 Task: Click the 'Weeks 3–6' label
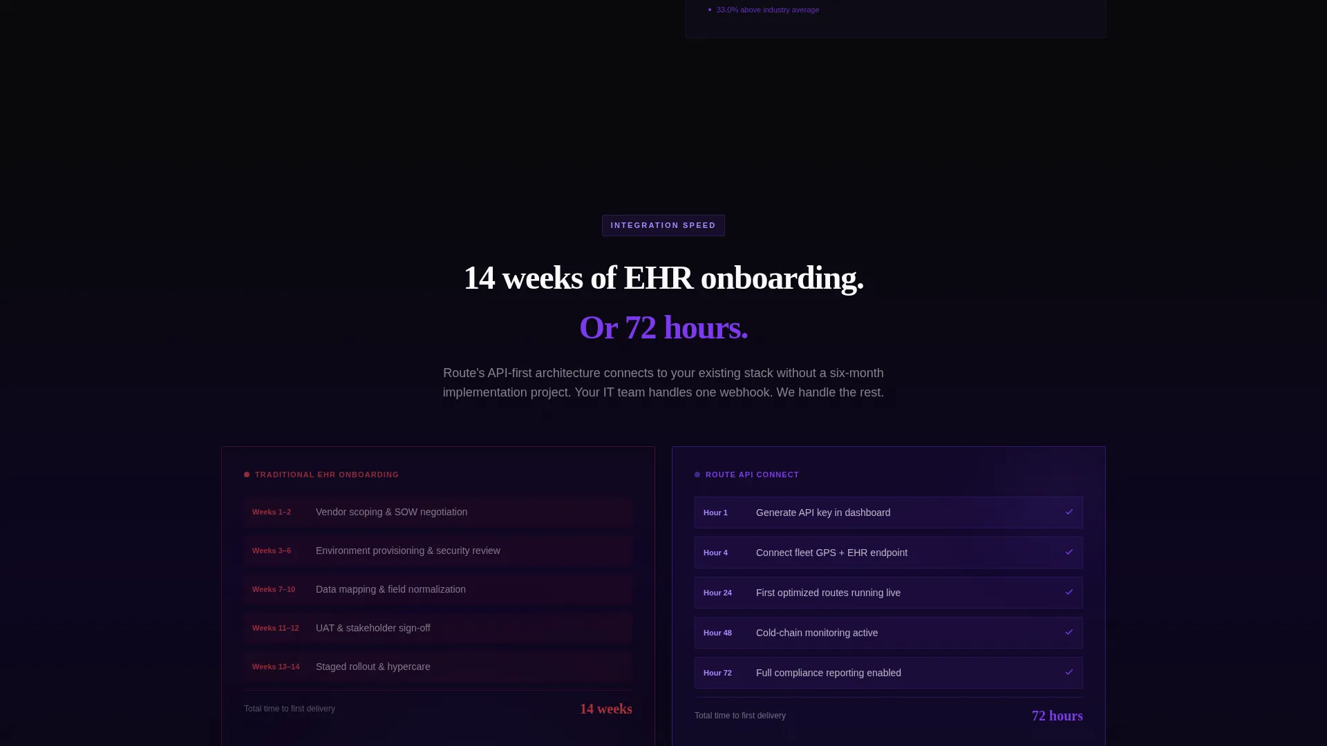point(272,551)
